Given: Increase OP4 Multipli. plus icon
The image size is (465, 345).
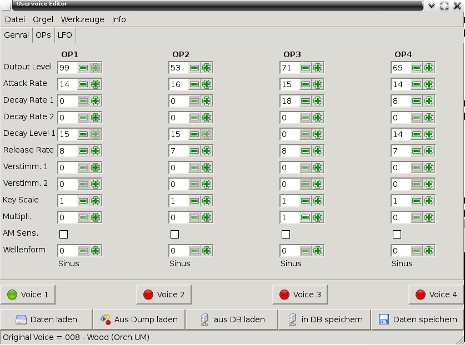Looking at the screenshot, I should click(429, 217).
